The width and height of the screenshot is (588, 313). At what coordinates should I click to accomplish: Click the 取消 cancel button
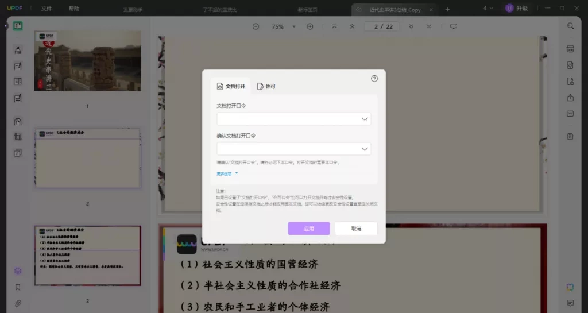[356, 229]
